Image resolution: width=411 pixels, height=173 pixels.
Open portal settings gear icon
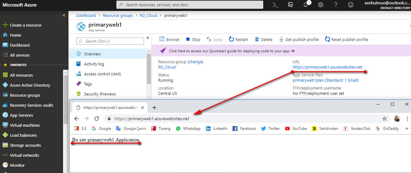(320, 5)
